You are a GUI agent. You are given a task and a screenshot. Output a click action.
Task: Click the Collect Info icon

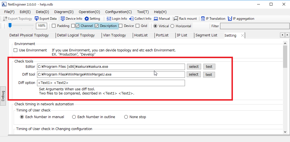131,19
